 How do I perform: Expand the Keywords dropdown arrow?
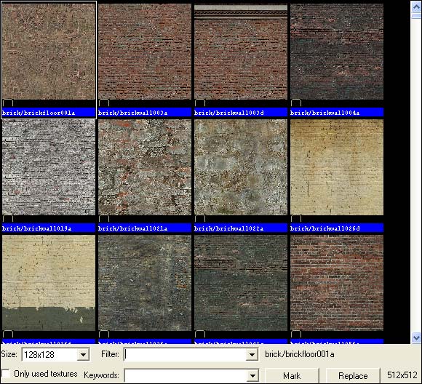(252, 375)
